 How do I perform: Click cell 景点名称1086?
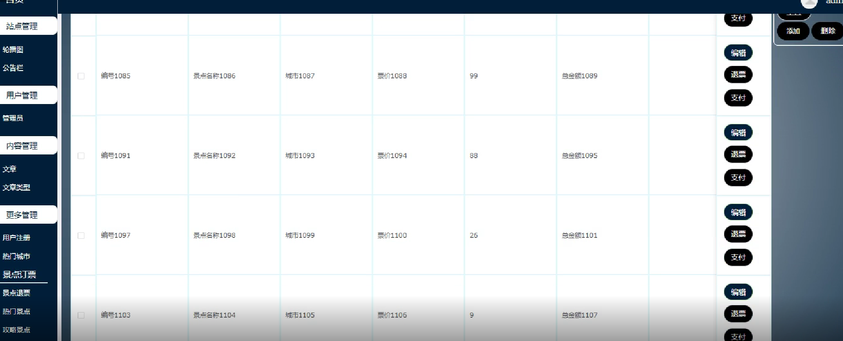214,76
